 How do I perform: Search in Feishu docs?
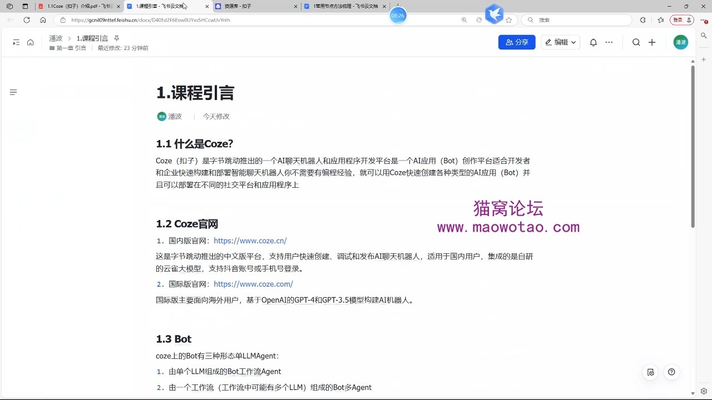[x=636, y=42]
